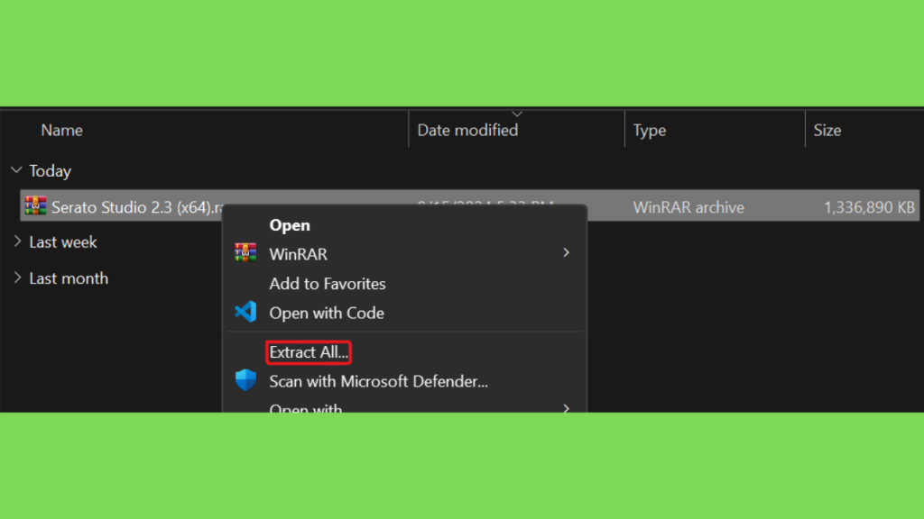Viewport: 924px width, 519px height.
Task: Select Serato Studio 2.3 (x64) file row
Action: [x=469, y=206]
